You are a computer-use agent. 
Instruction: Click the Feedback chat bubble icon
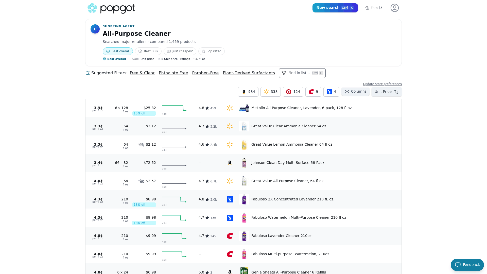click(458, 265)
